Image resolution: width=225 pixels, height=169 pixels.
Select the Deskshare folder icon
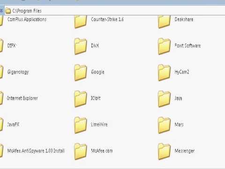(x=164, y=22)
